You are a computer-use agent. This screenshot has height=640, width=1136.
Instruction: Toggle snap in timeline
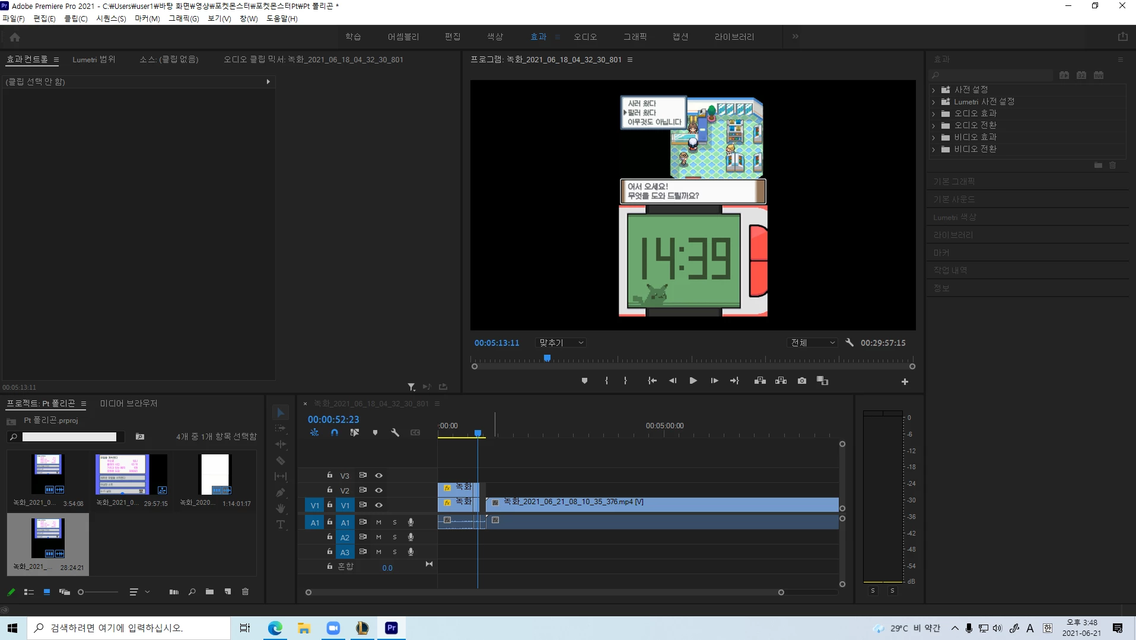click(335, 432)
